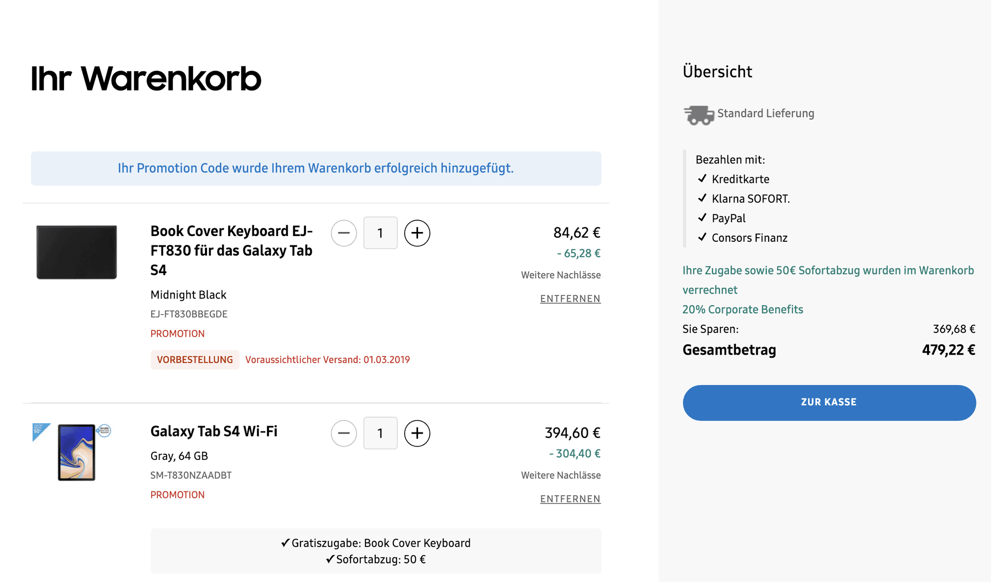Increase quantity of Book Cover Keyboard
The width and height of the screenshot is (991, 582).
[417, 233]
